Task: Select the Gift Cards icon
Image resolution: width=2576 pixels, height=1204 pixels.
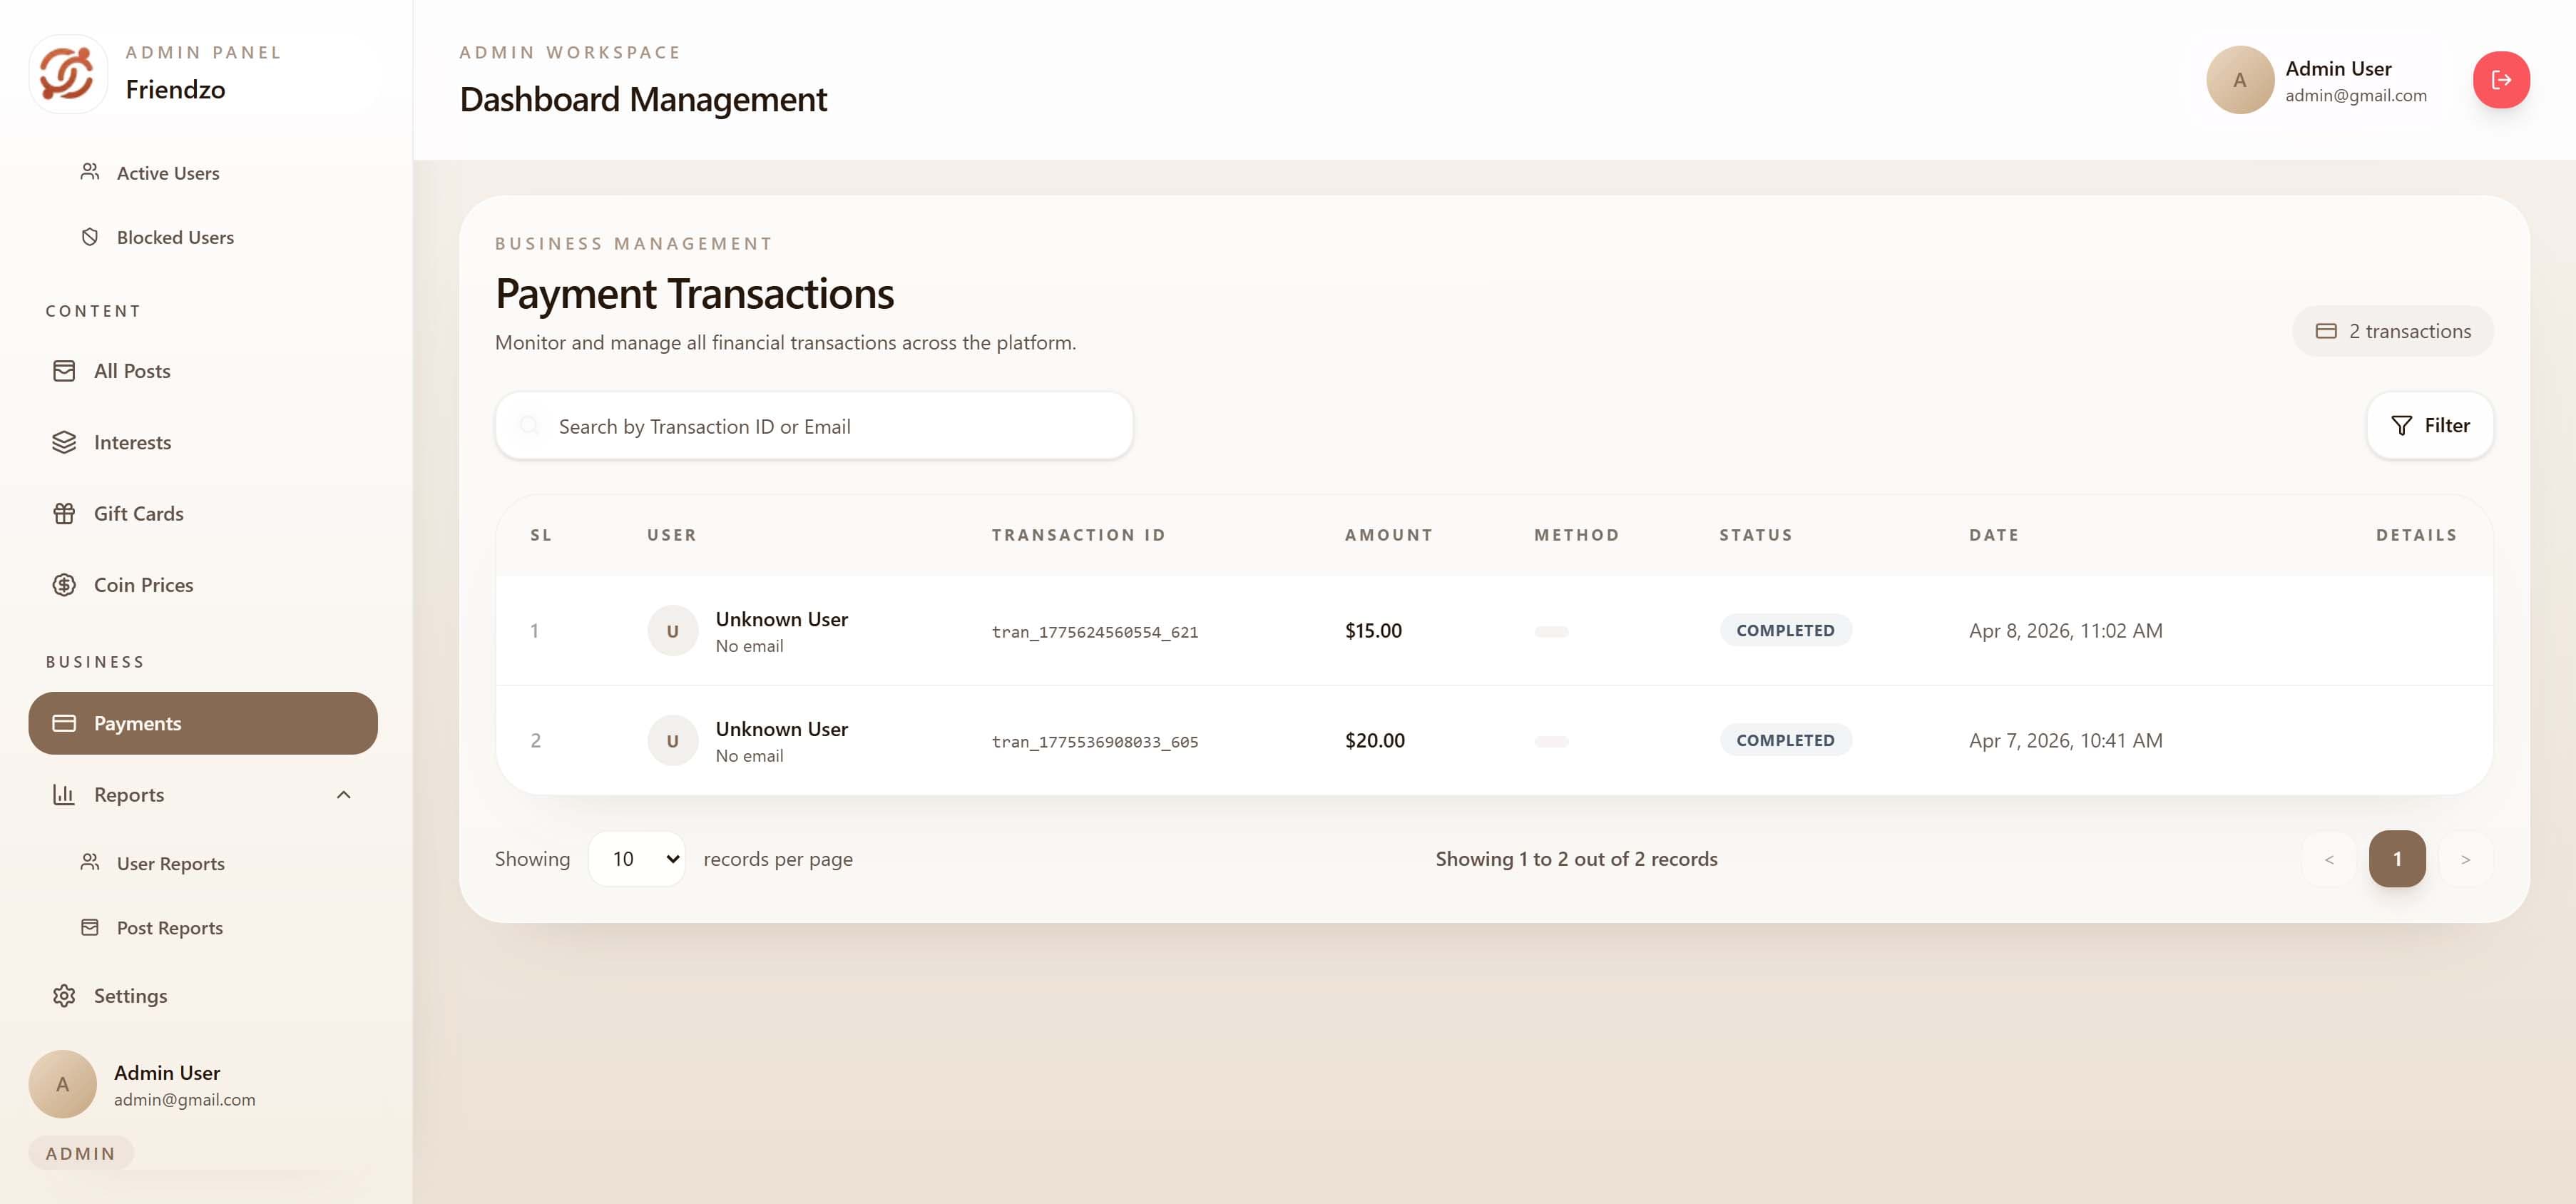Action: (x=63, y=513)
